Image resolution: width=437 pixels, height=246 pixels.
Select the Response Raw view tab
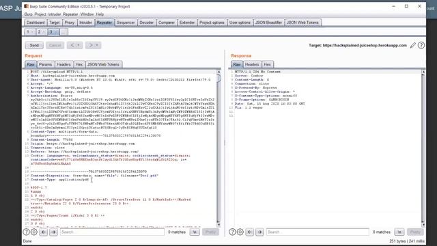pos(237,64)
